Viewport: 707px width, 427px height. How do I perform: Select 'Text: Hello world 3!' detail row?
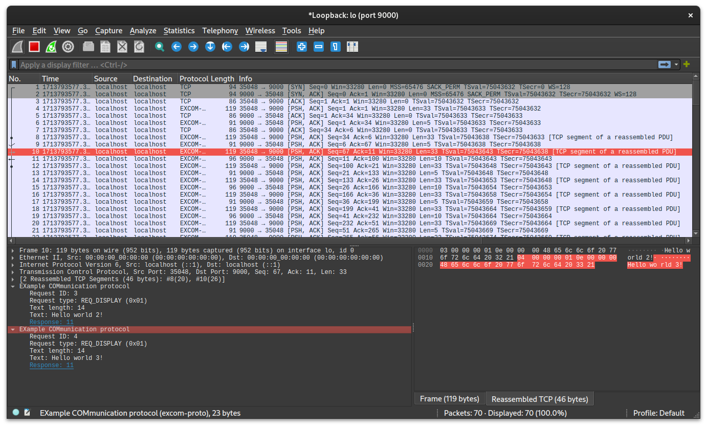point(210,358)
